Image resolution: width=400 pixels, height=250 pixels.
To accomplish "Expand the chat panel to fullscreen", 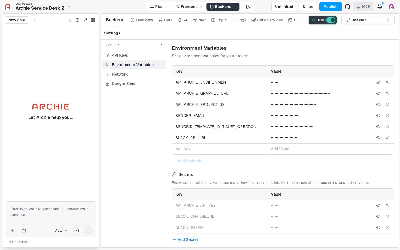I will [85, 20].
